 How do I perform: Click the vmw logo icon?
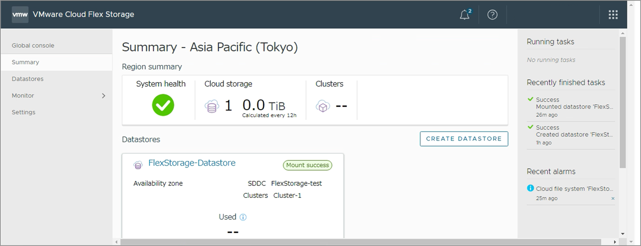(20, 15)
